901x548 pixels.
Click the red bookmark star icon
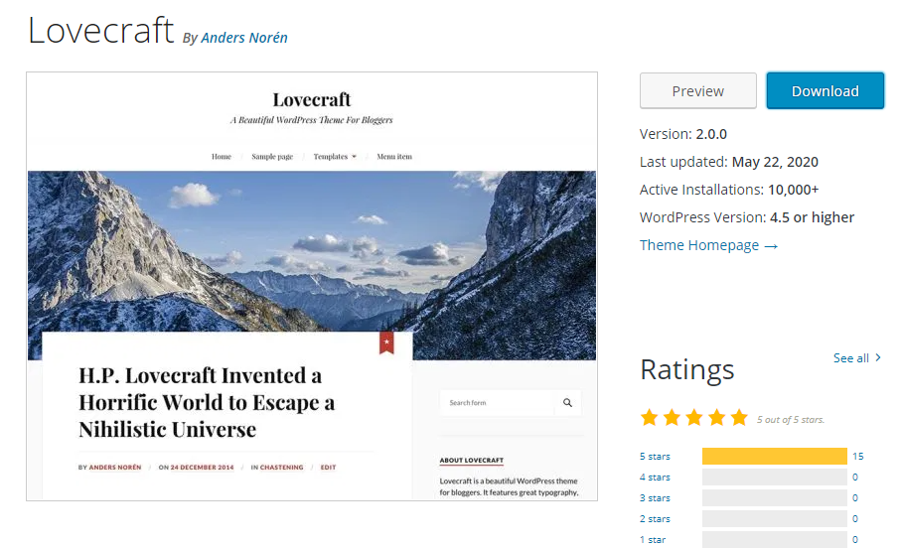(x=386, y=342)
